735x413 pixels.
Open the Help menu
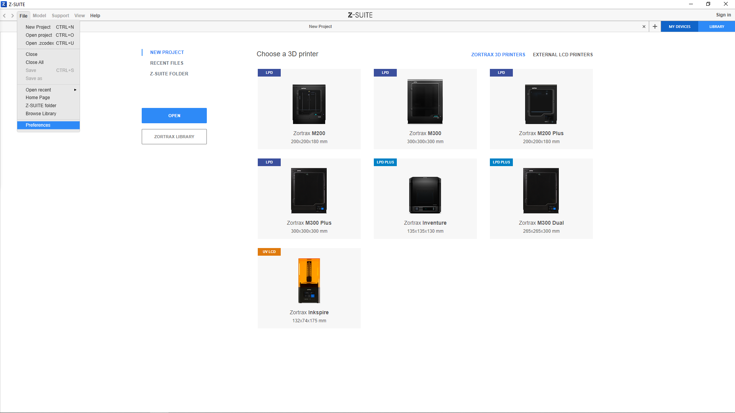pyautogui.click(x=95, y=16)
